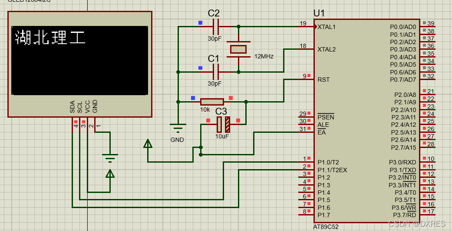Click pin number 31 at EA

click(303, 129)
